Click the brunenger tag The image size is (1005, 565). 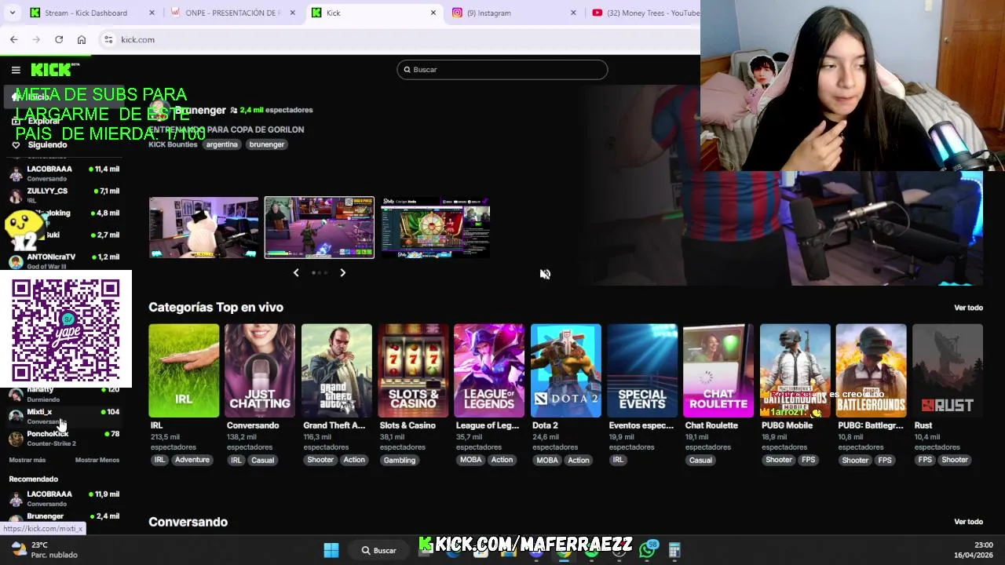click(266, 144)
